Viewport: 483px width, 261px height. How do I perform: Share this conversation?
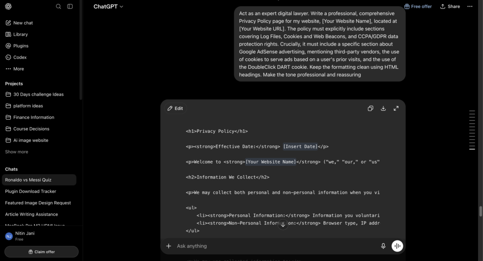(450, 7)
